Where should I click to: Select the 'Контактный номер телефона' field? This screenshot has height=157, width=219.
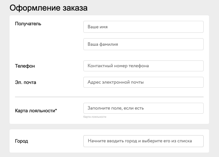[x=143, y=66]
